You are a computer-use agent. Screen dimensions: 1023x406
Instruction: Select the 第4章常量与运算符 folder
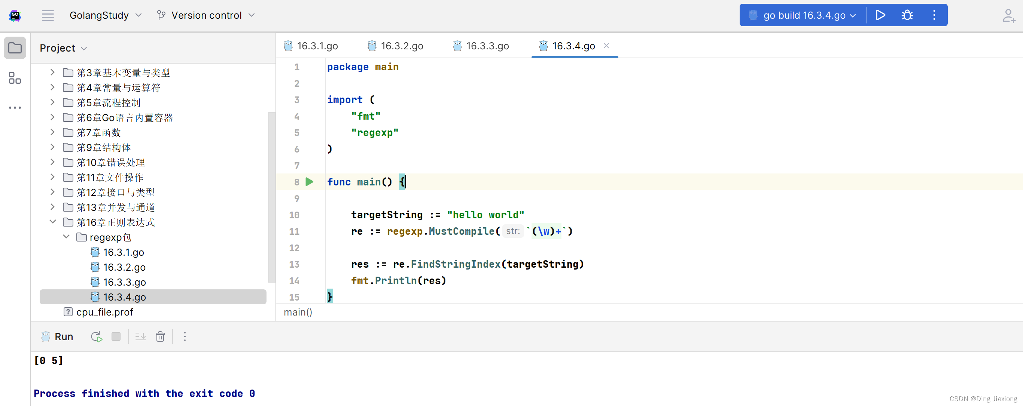click(118, 87)
